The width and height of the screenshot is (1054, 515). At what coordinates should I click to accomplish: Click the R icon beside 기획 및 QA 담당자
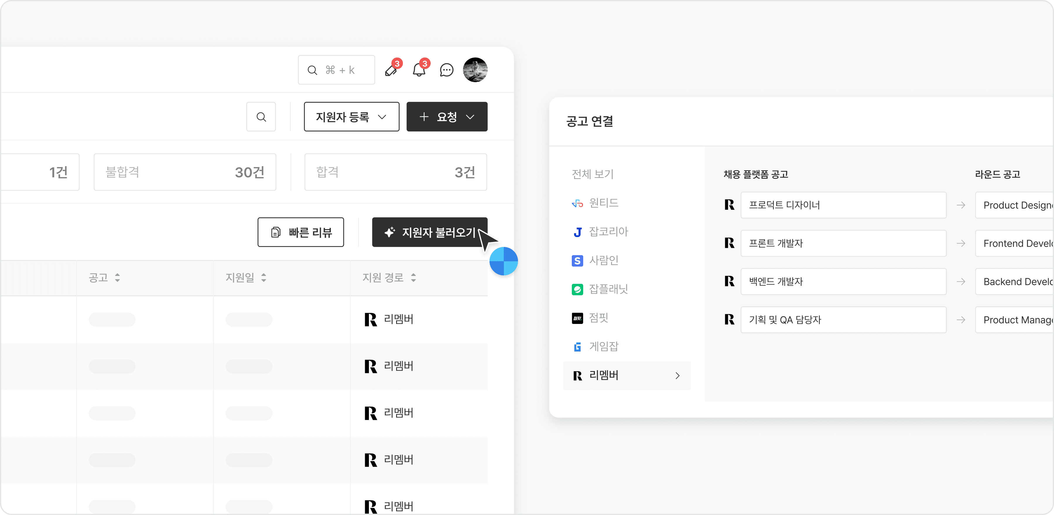729,320
